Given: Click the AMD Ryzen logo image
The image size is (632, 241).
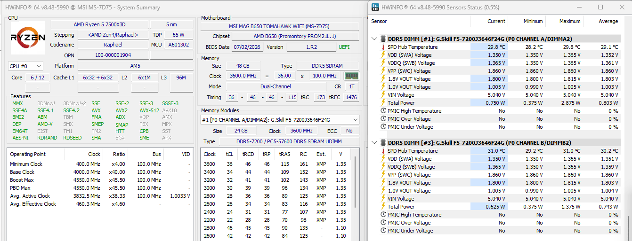Looking at the screenshot, I should point(28,38).
